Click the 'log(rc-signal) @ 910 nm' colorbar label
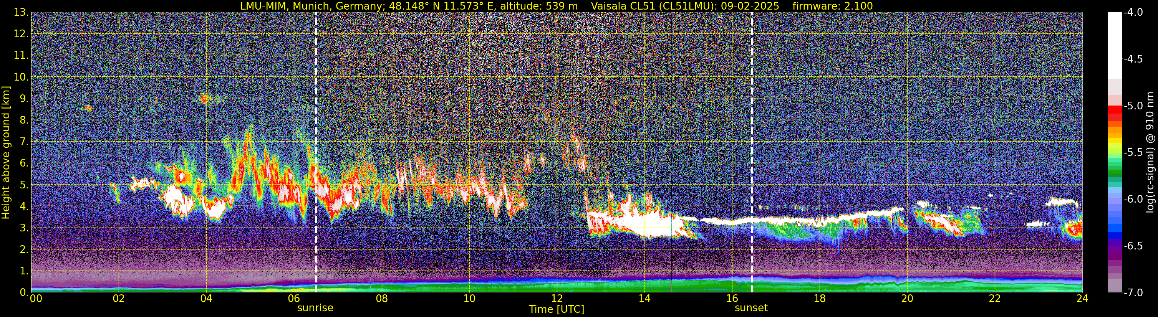 (1151, 153)
